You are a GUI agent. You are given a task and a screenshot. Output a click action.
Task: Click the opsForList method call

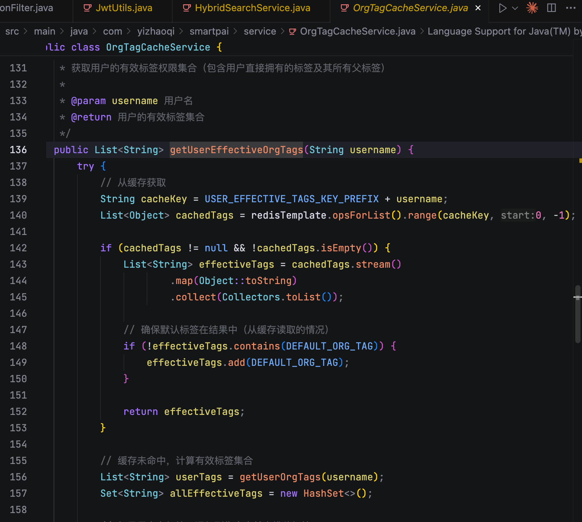coord(361,215)
